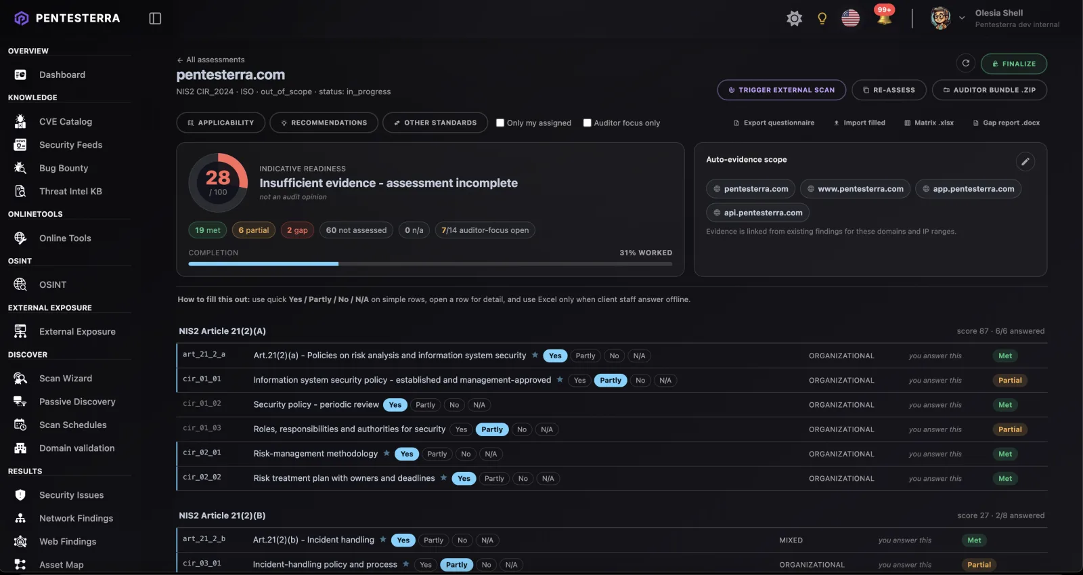Click NIS2 Article 21(2)(B) section header
This screenshot has width=1083, height=575.
(x=222, y=516)
